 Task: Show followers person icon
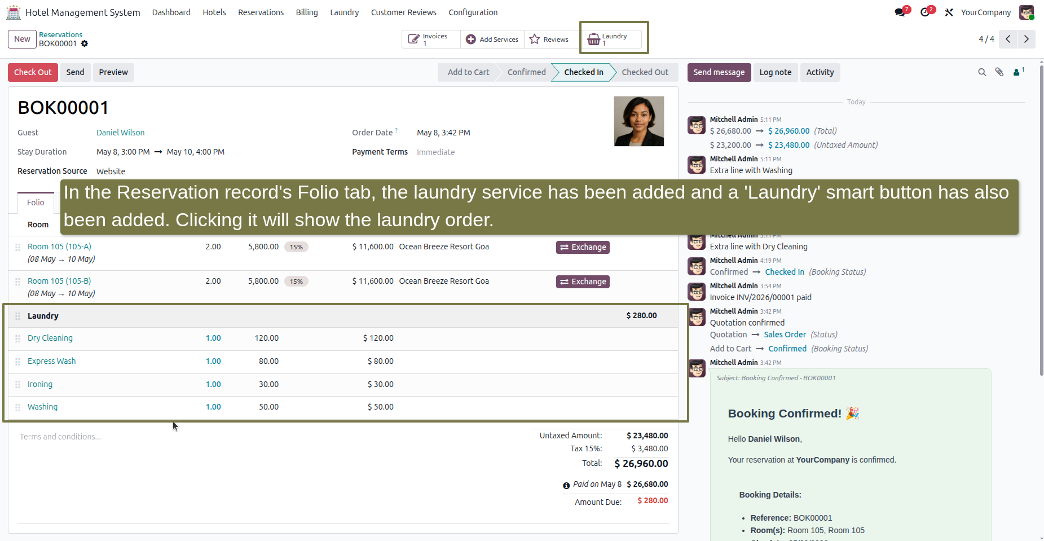point(1018,72)
